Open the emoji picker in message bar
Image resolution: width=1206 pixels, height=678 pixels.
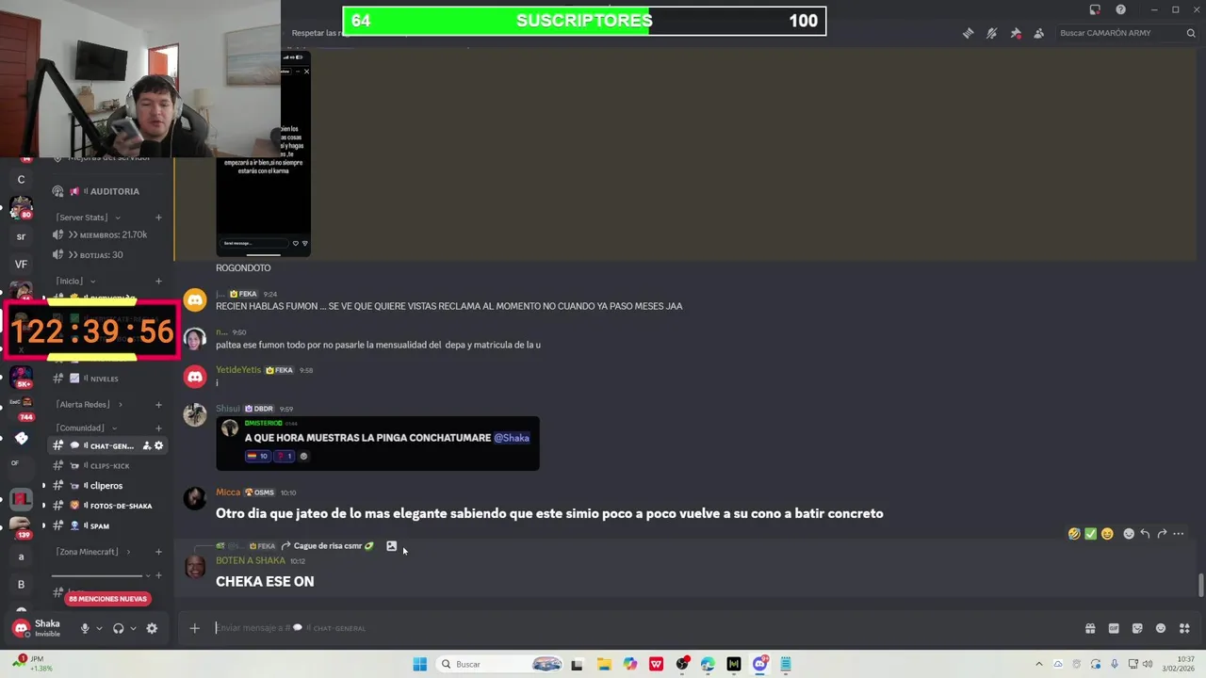tap(1161, 628)
